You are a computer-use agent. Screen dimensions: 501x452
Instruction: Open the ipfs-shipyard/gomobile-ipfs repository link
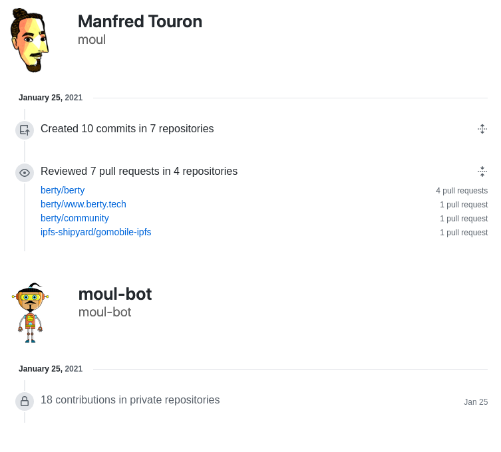point(96,232)
